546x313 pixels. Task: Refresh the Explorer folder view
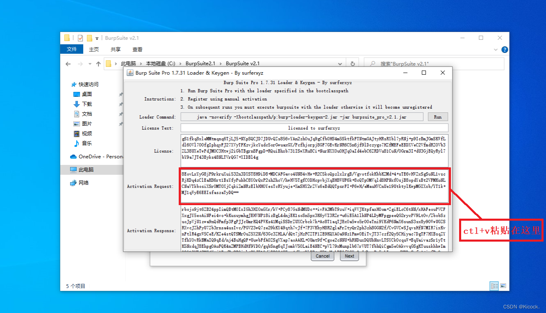click(x=353, y=64)
